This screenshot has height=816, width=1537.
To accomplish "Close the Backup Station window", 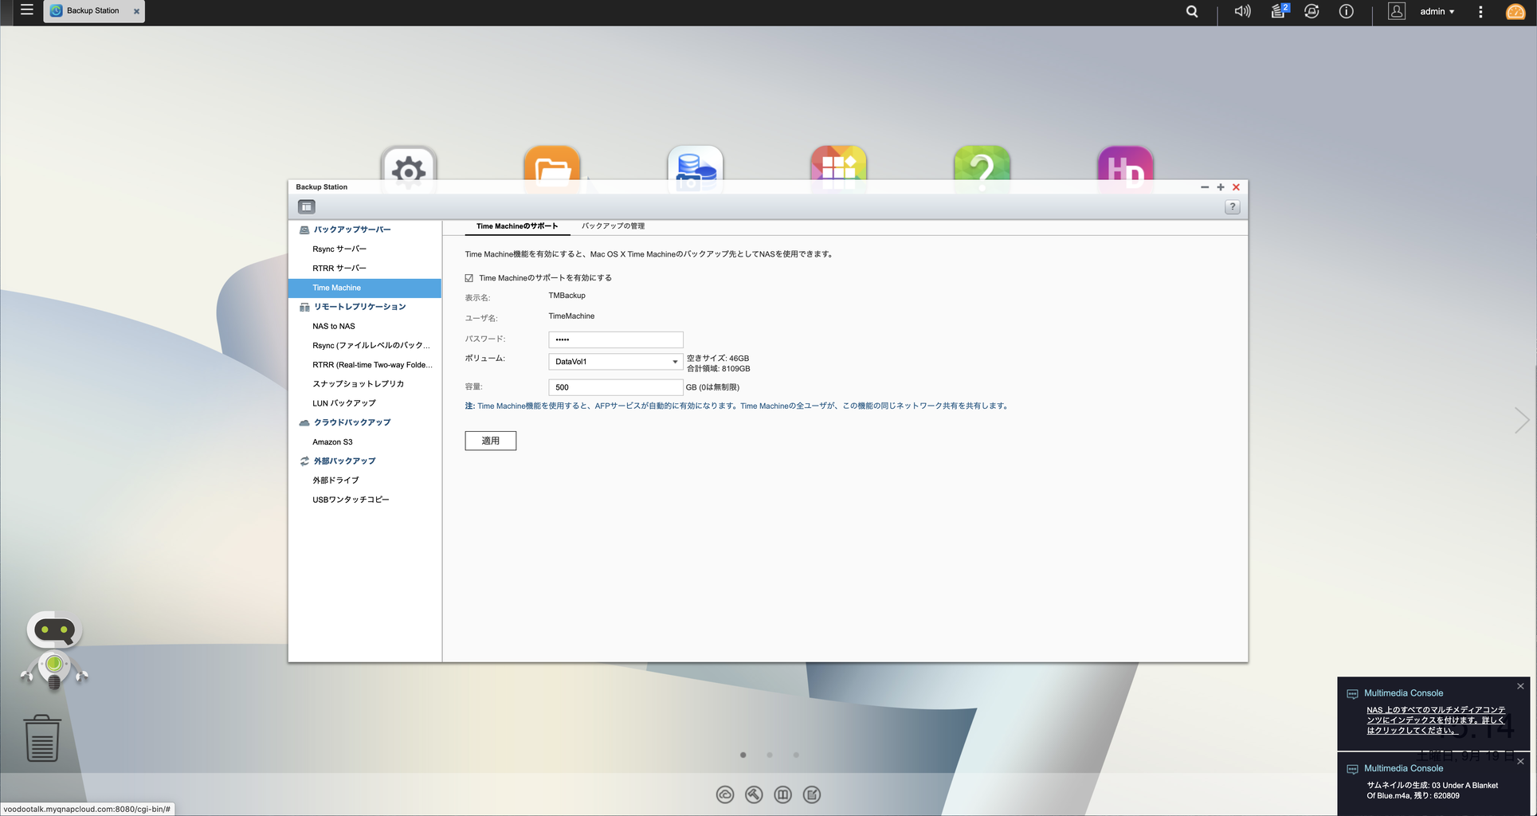I will tap(1237, 187).
